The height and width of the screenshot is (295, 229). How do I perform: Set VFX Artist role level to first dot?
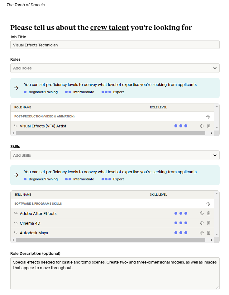pos(176,126)
